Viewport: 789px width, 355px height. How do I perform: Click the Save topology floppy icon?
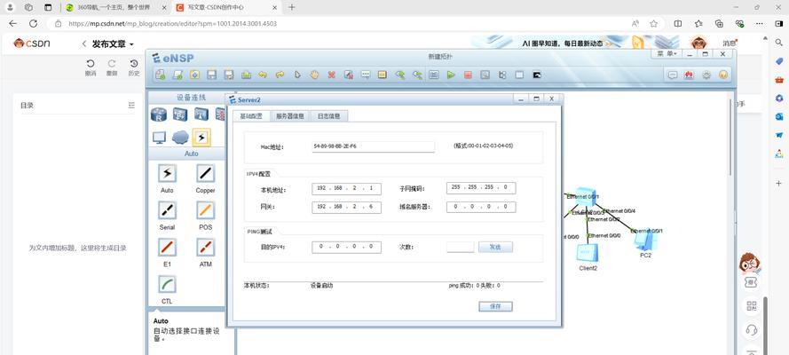pyautogui.click(x=212, y=75)
